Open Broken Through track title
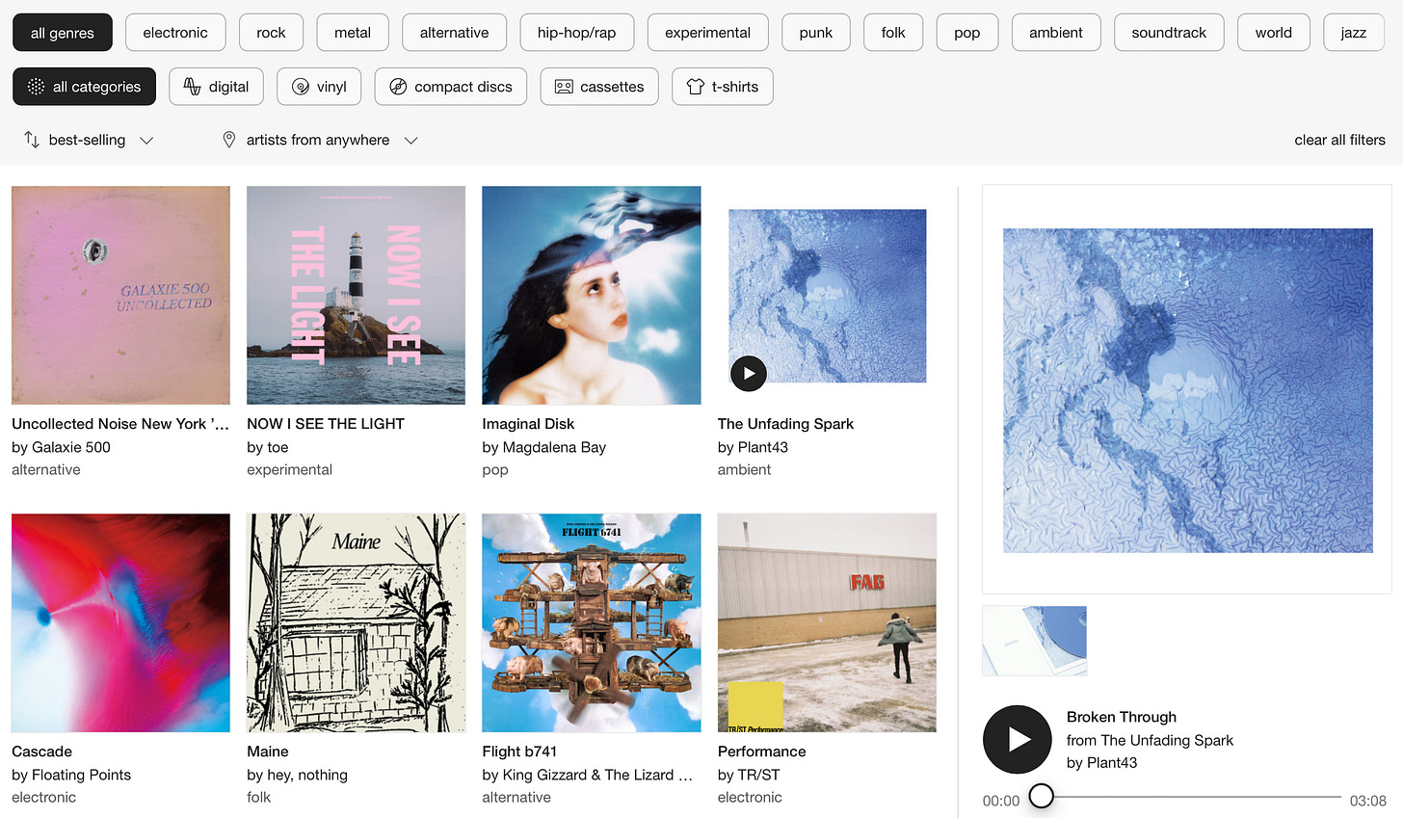The width and height of the screenshot is (1403, 818). coord(1122,717)
